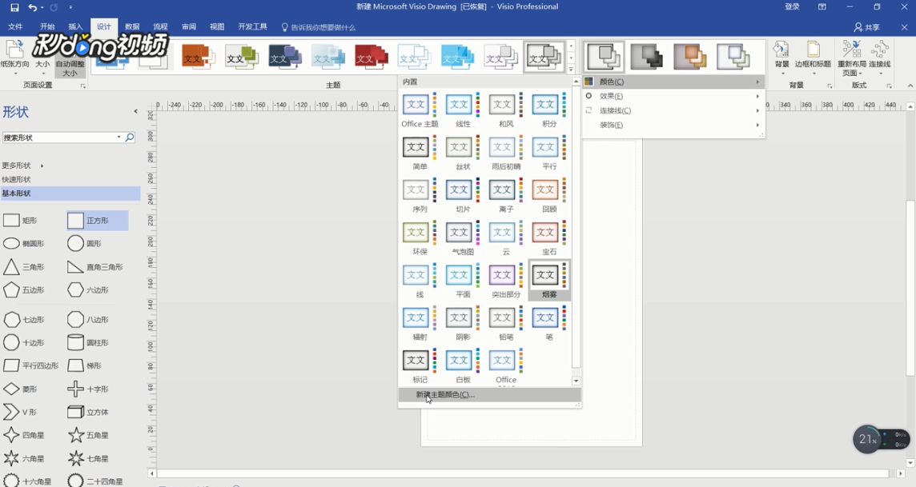Click 重新布局页面 re-layout icon
The height and width of the screenshot is (487, 916).
click(852, 58)
